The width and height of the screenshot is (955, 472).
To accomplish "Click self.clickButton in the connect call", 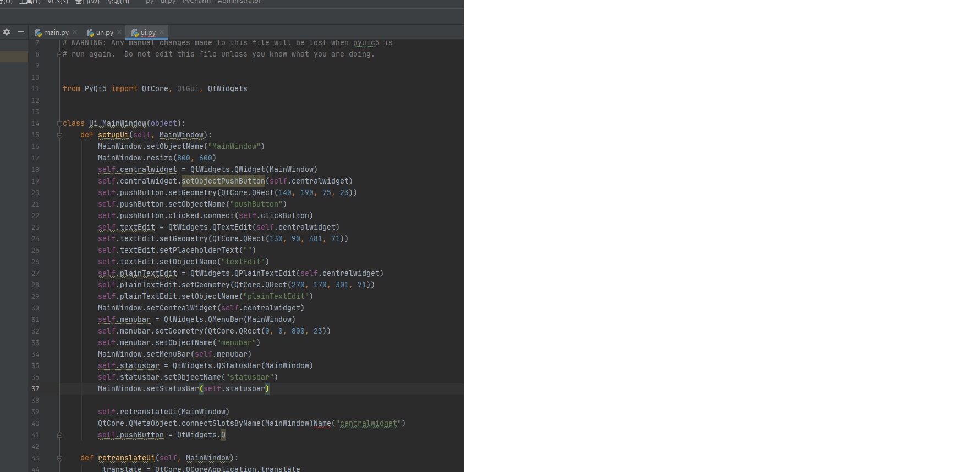I will [x=274, y=216].
